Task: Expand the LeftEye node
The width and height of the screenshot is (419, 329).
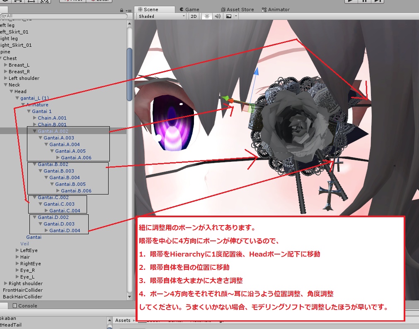Action: click(17, 250)
